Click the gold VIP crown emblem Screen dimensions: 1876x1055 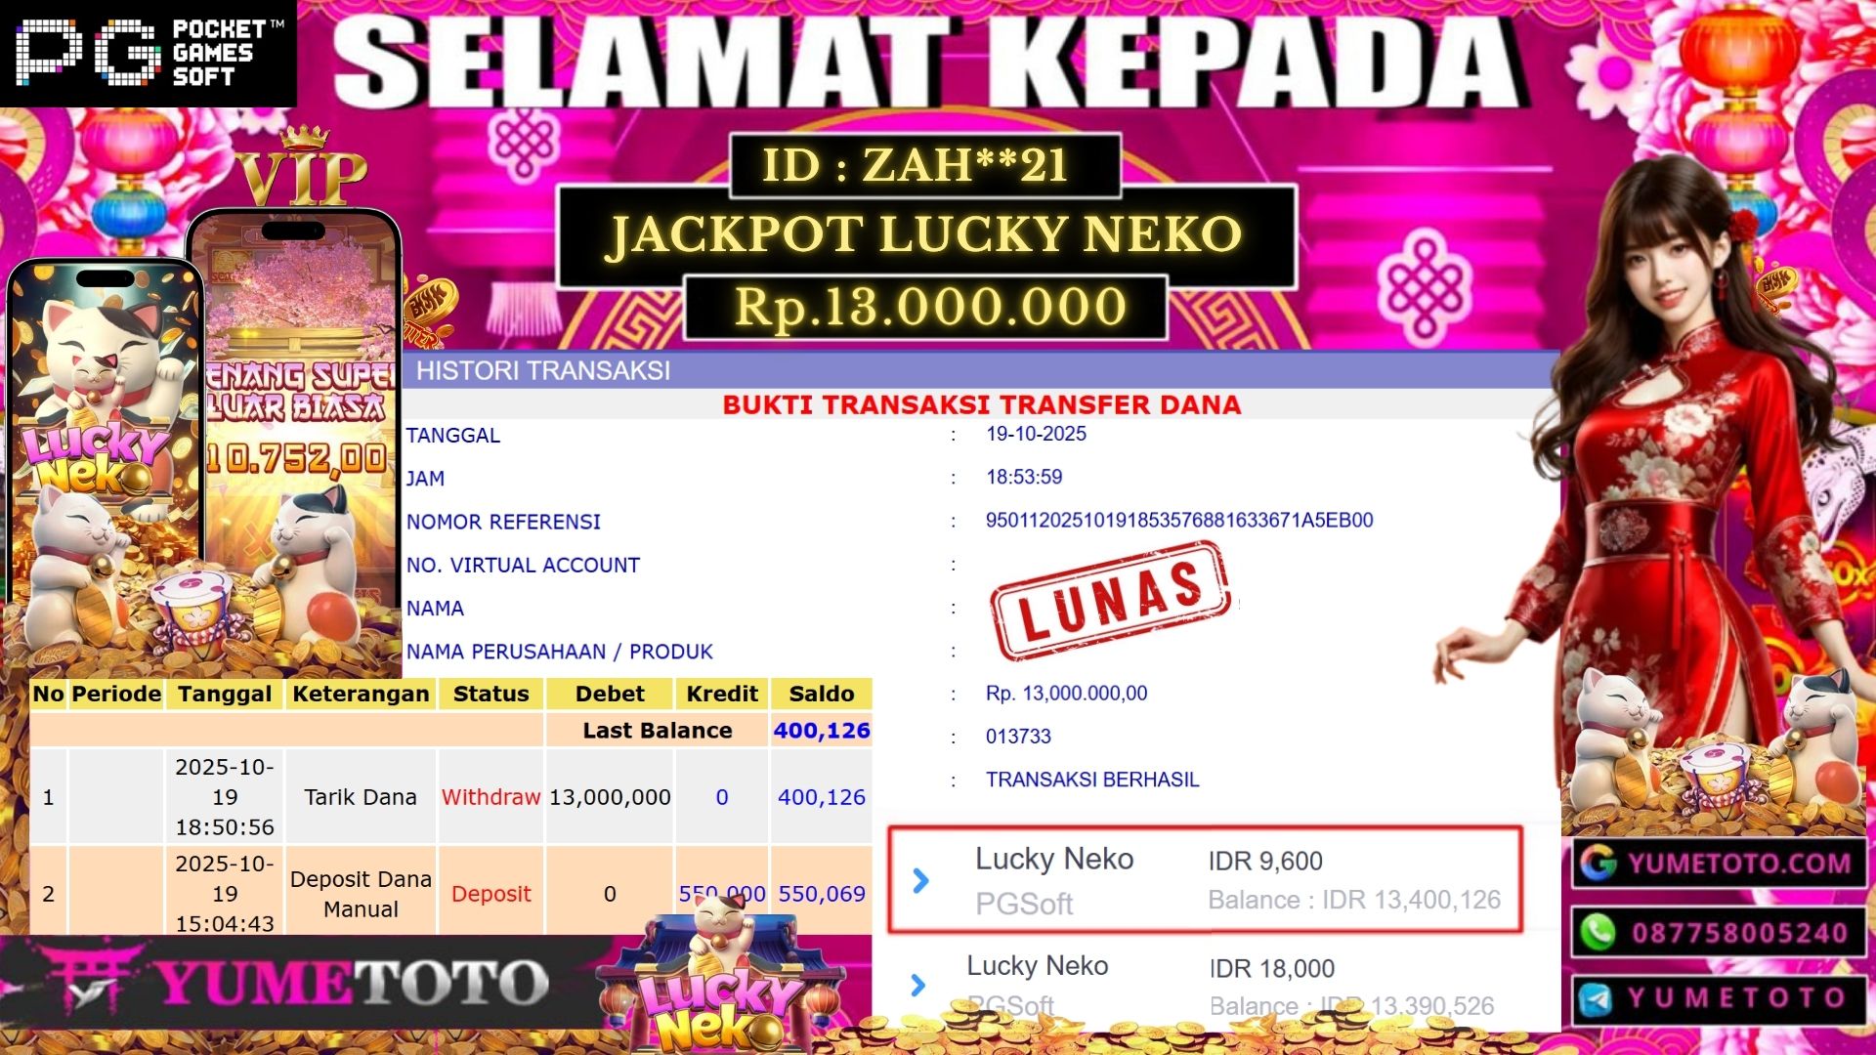click(305, 167)
